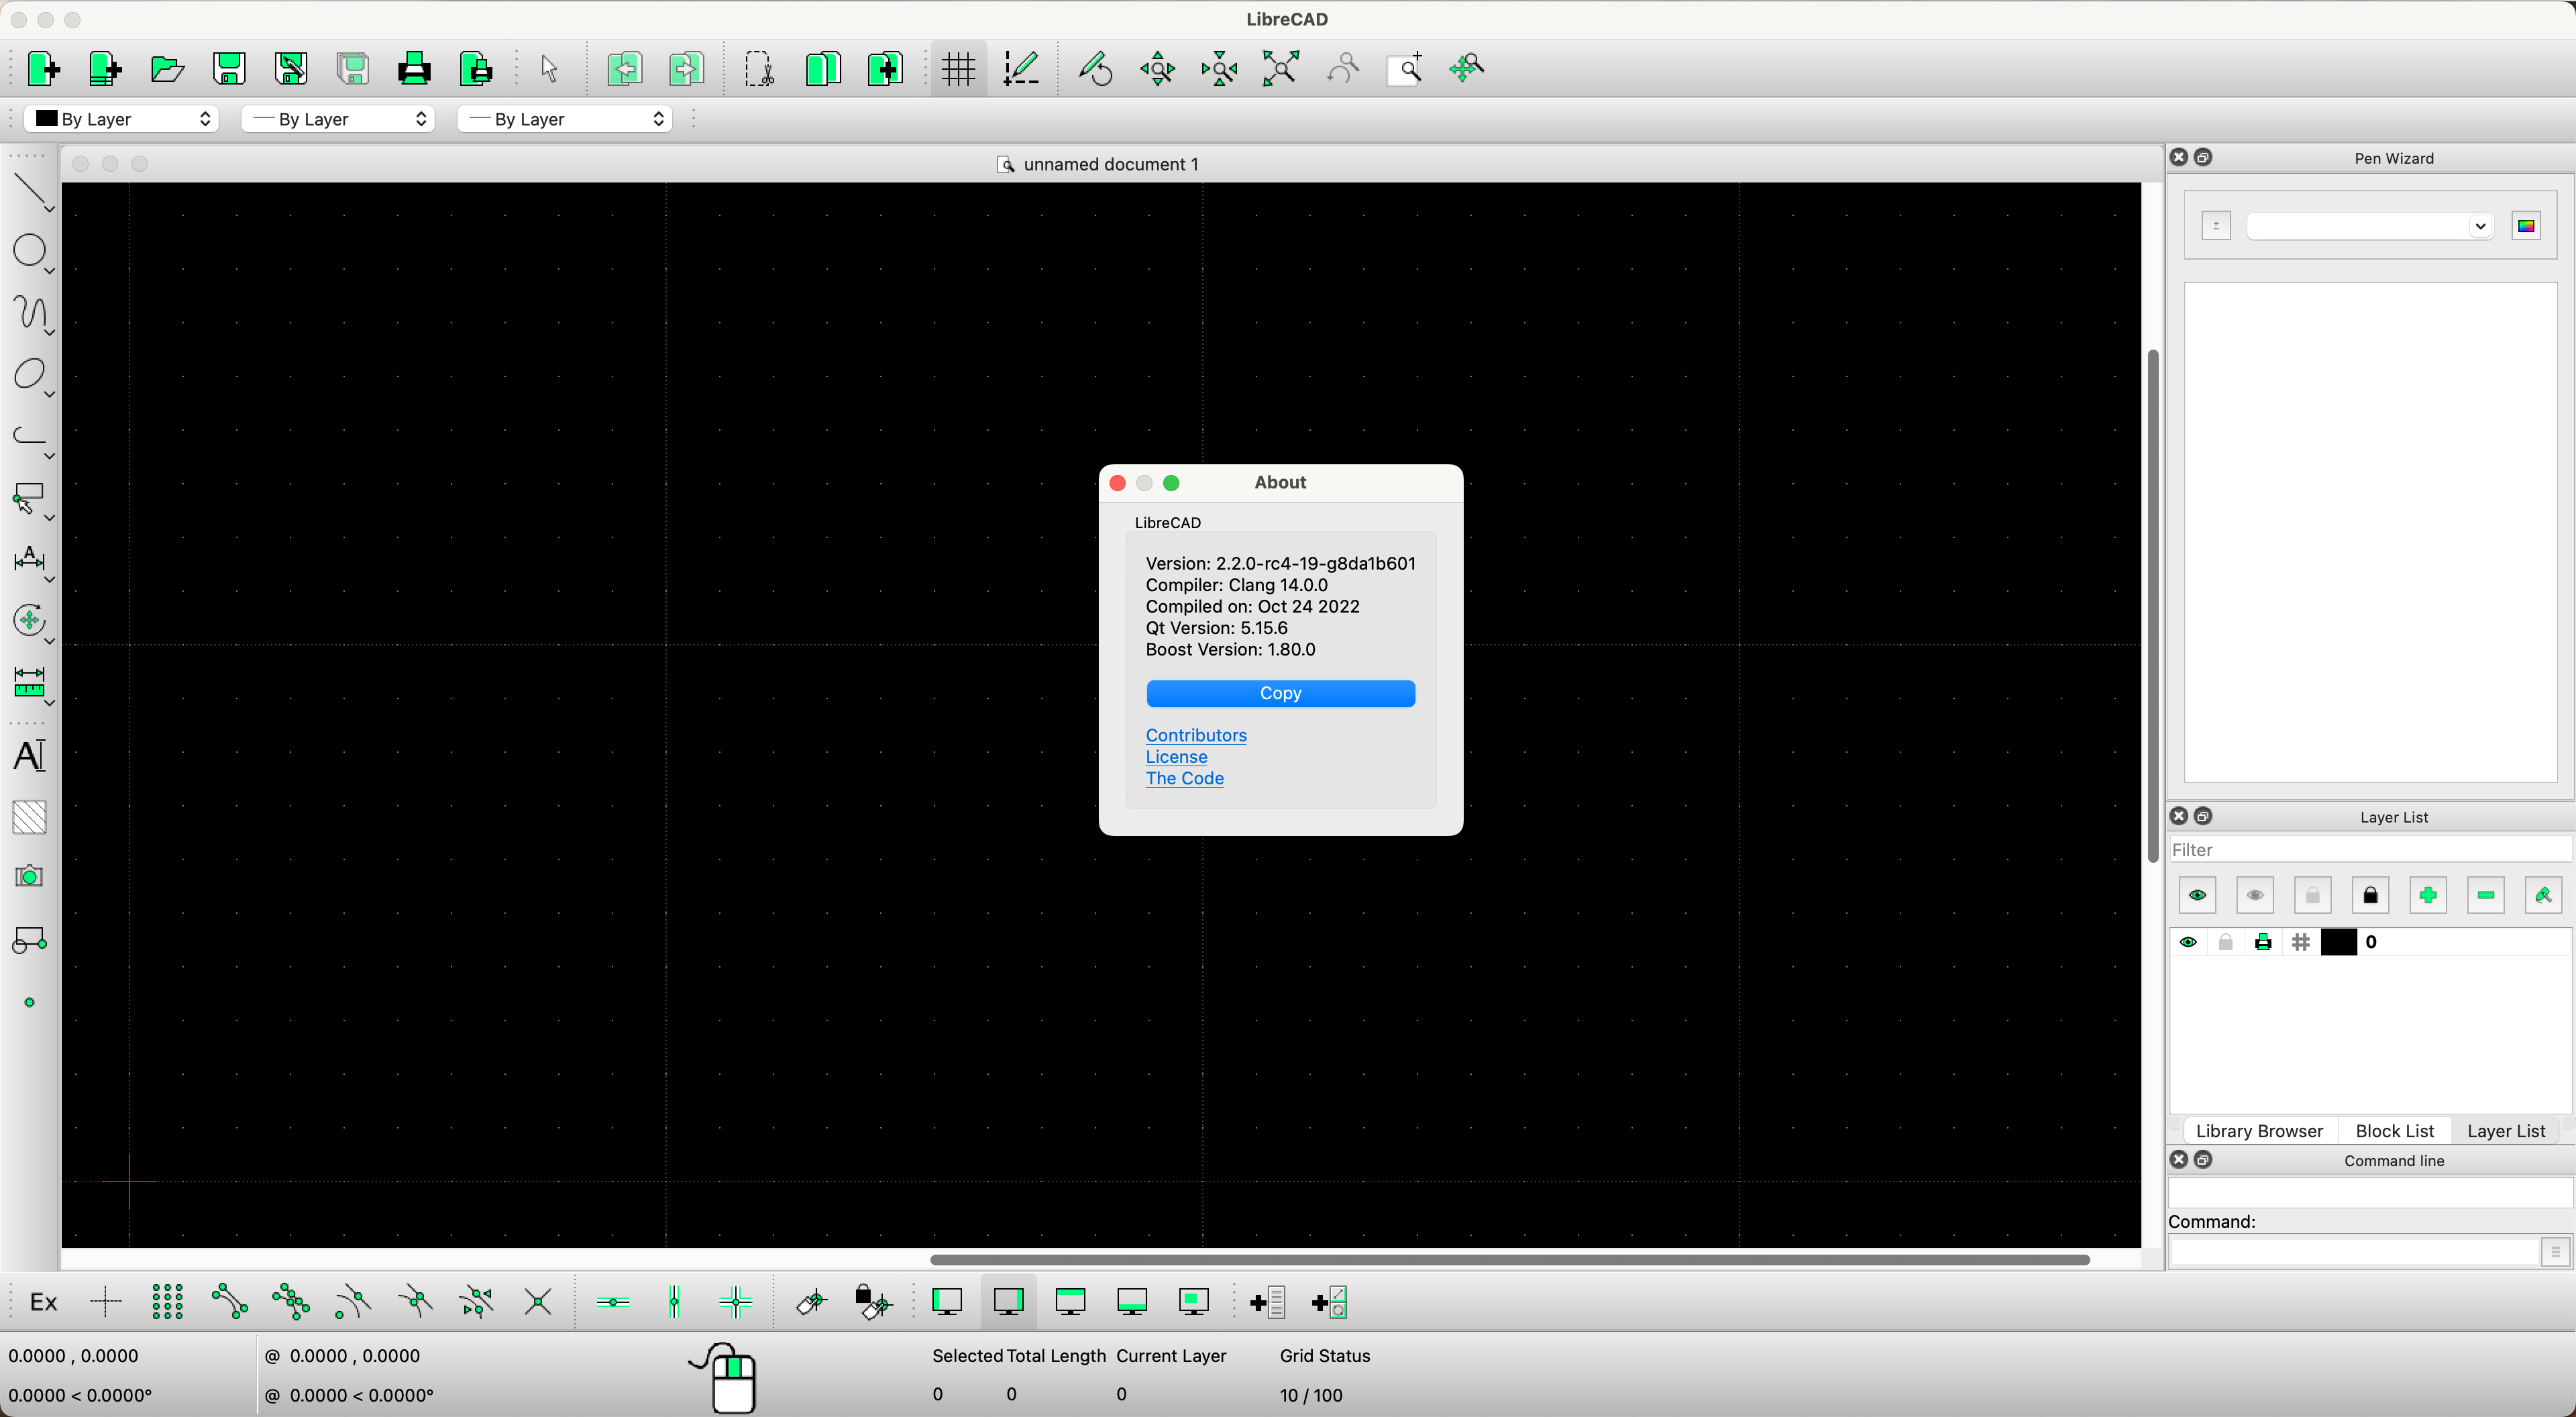The height and width of the screenshot is (1417, 2576).
Task: Toggle visibility of layer 0
Action: click(2188, 941)
